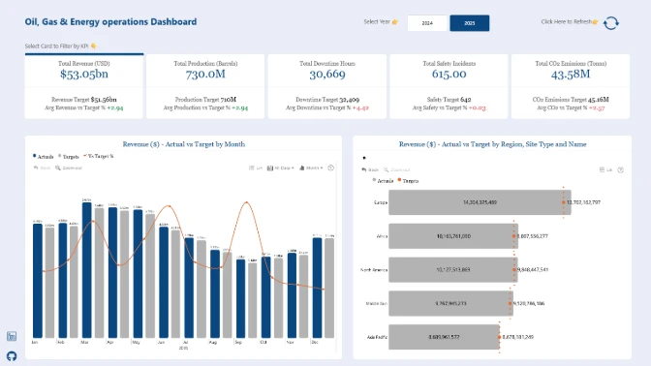Toggle Vs Target % legend line series

(x=99, y=156)
